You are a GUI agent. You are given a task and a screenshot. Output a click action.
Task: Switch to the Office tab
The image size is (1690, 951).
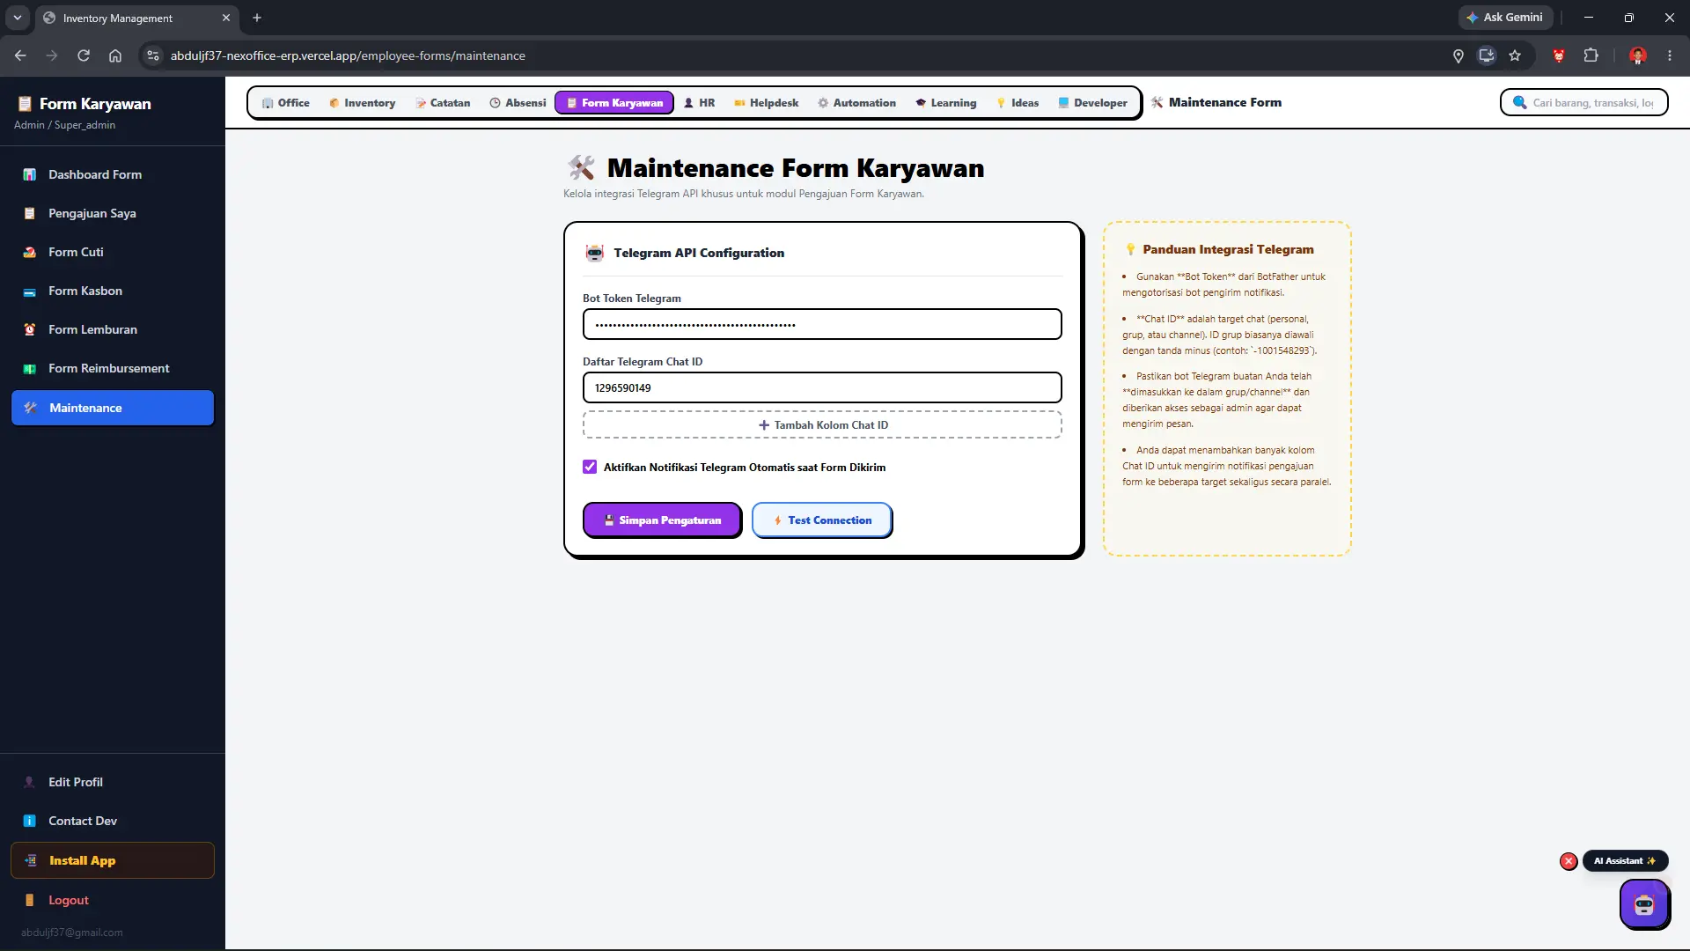coord(286,103)
